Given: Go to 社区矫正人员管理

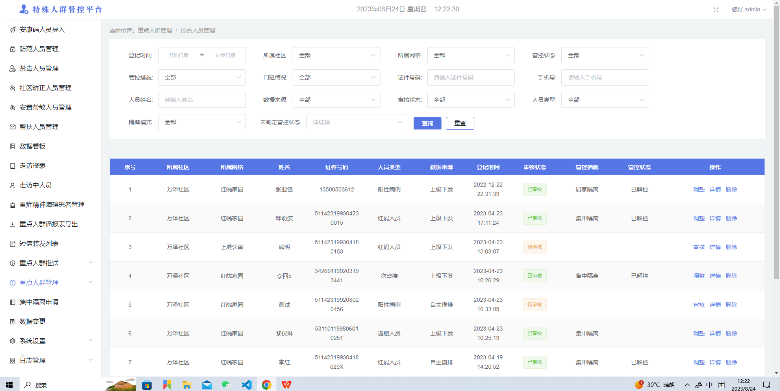Looking at the screenshot, I should 46,88.
